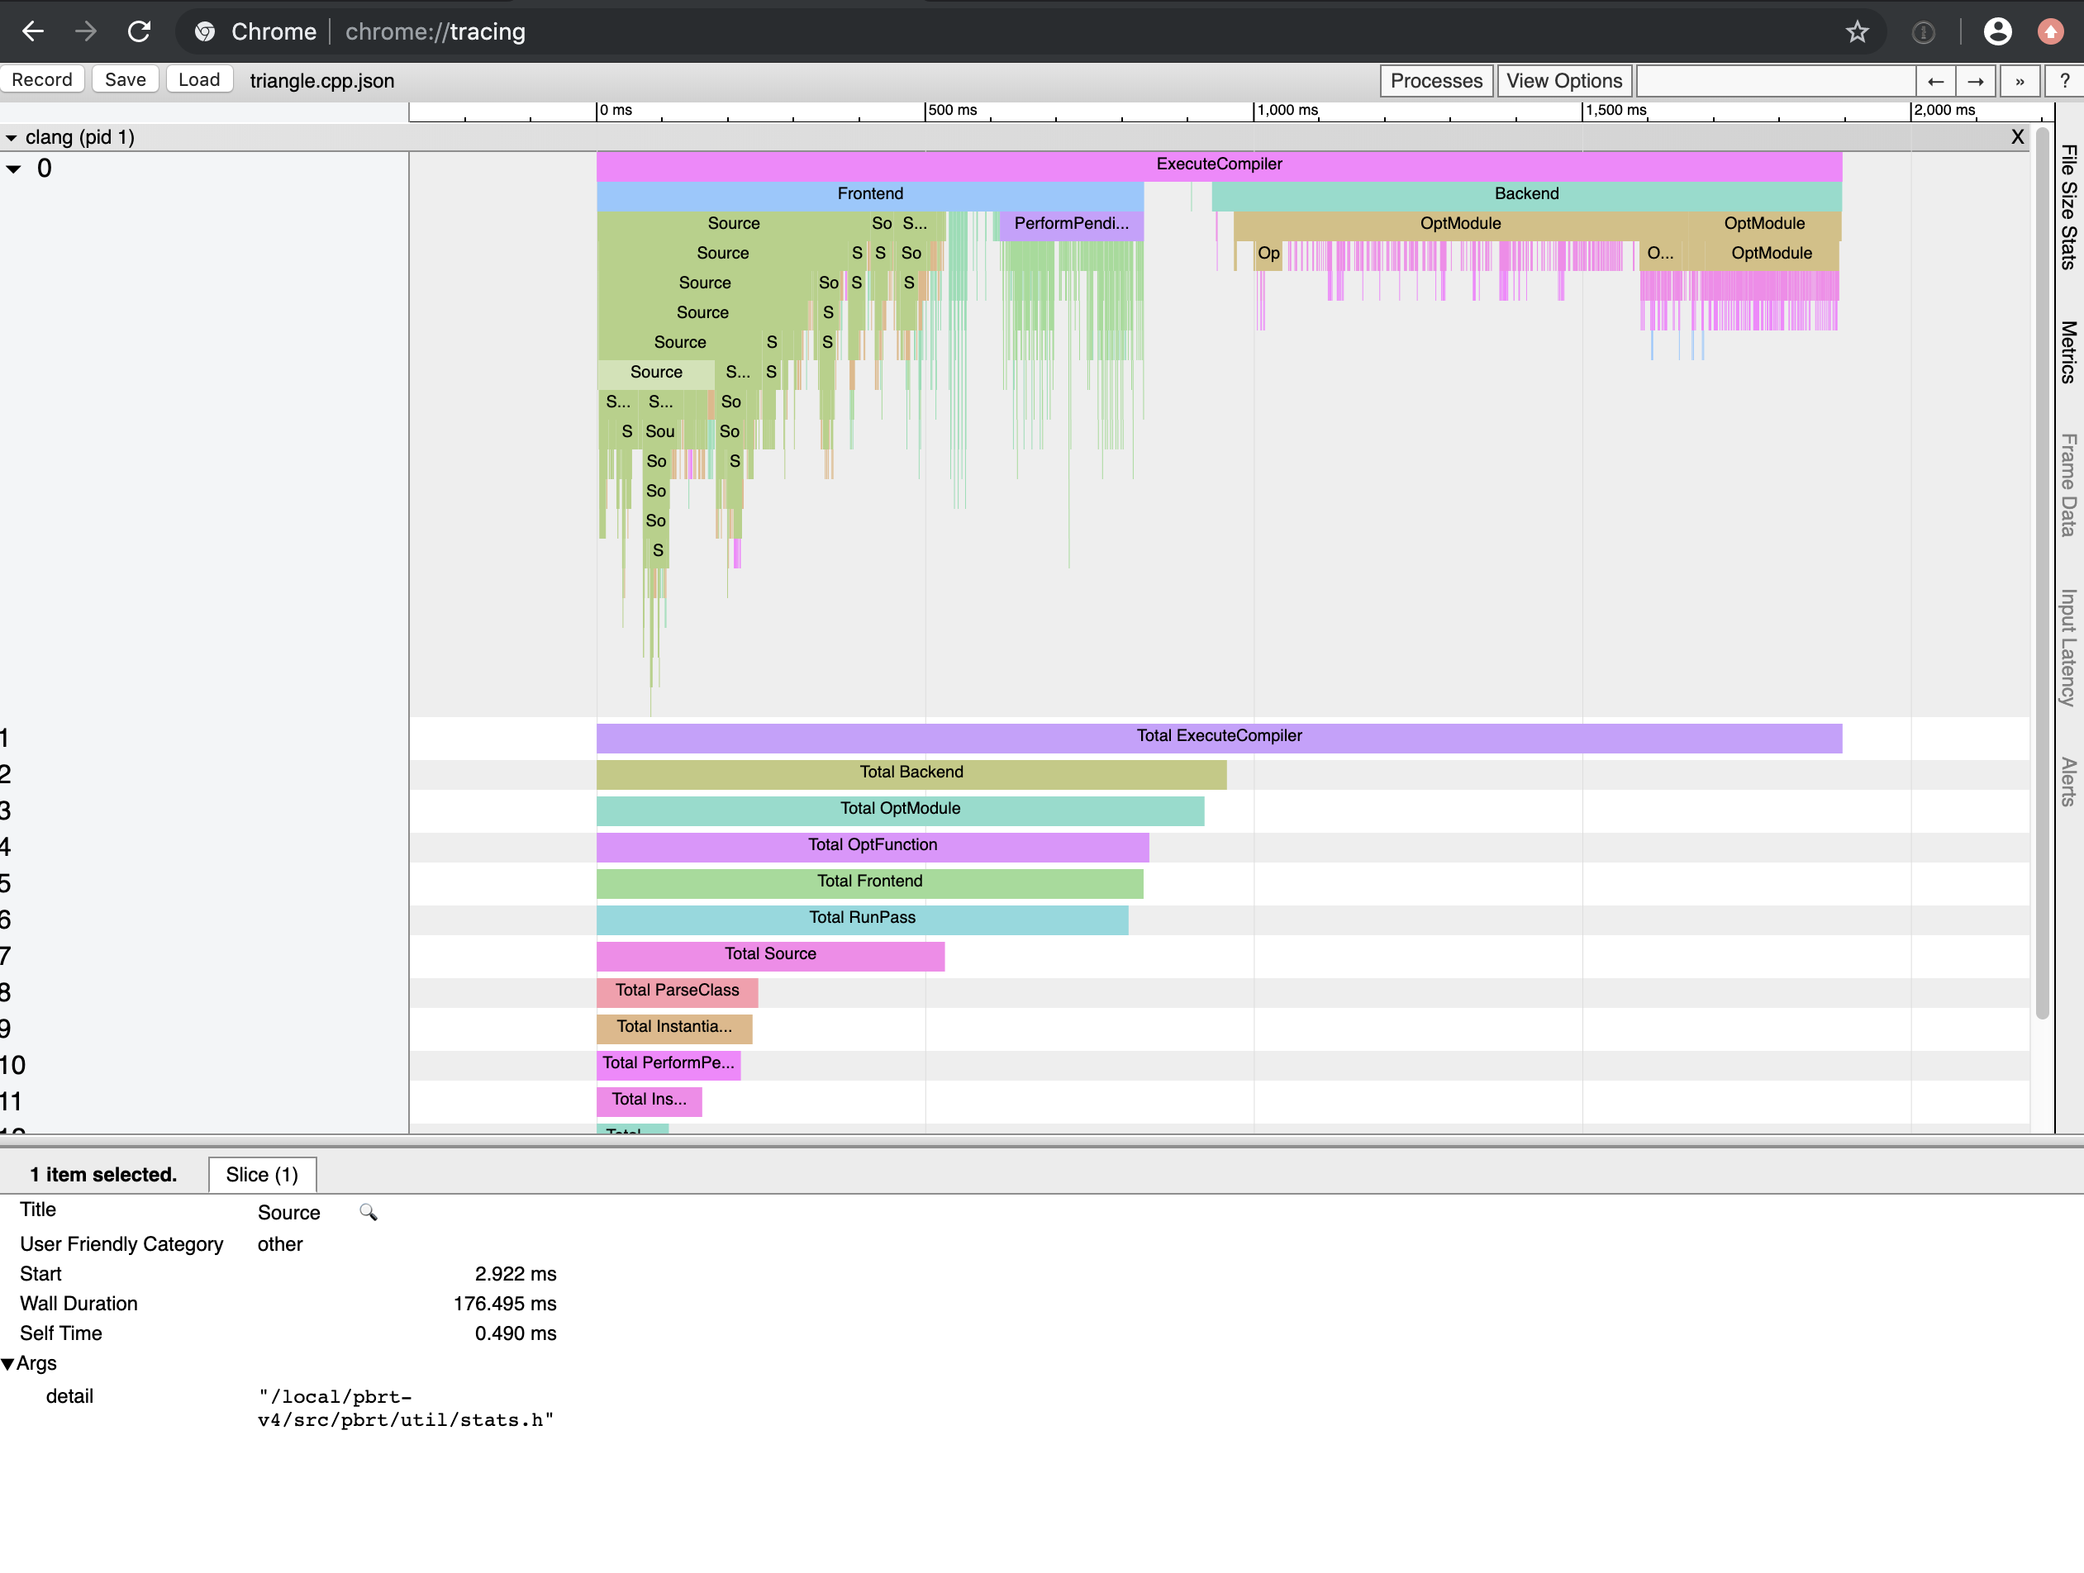Open the Chrome profile avatar icon
Viewport: 2084px width, 1573px height.
point(1997,32)
